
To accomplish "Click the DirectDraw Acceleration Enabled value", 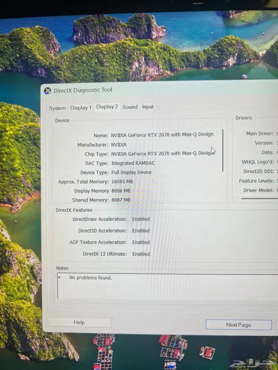I will pyautogui.click(x=141, y=219).
